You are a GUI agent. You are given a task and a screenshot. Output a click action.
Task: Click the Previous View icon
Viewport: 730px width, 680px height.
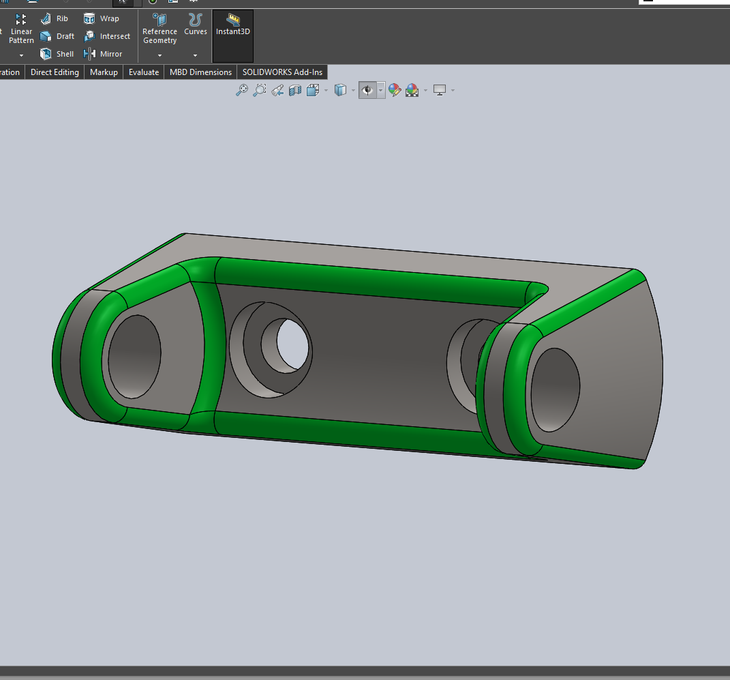pos(277,89)
